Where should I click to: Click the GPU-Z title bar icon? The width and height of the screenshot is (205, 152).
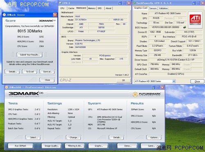pos(134,3)
